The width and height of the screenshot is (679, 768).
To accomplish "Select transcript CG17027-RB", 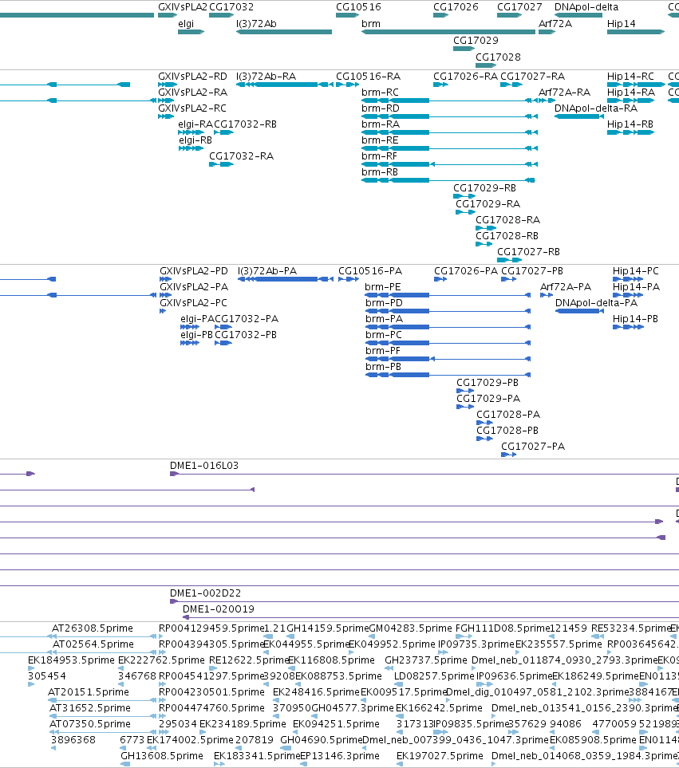I will tap(510, 260).
